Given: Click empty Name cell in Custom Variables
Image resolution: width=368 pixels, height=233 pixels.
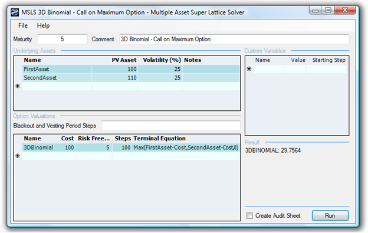Looking at the screenshot, I should tap(269, 69).
